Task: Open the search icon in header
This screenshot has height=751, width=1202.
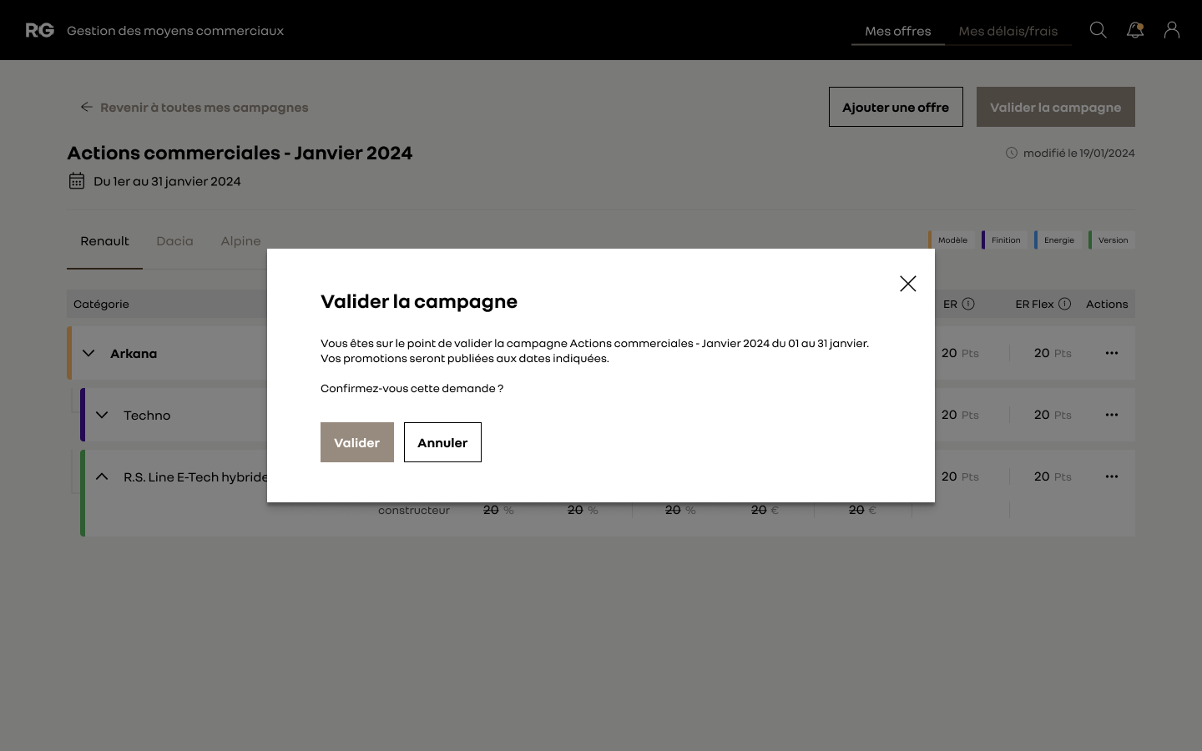Action: tap(1098, 30)
